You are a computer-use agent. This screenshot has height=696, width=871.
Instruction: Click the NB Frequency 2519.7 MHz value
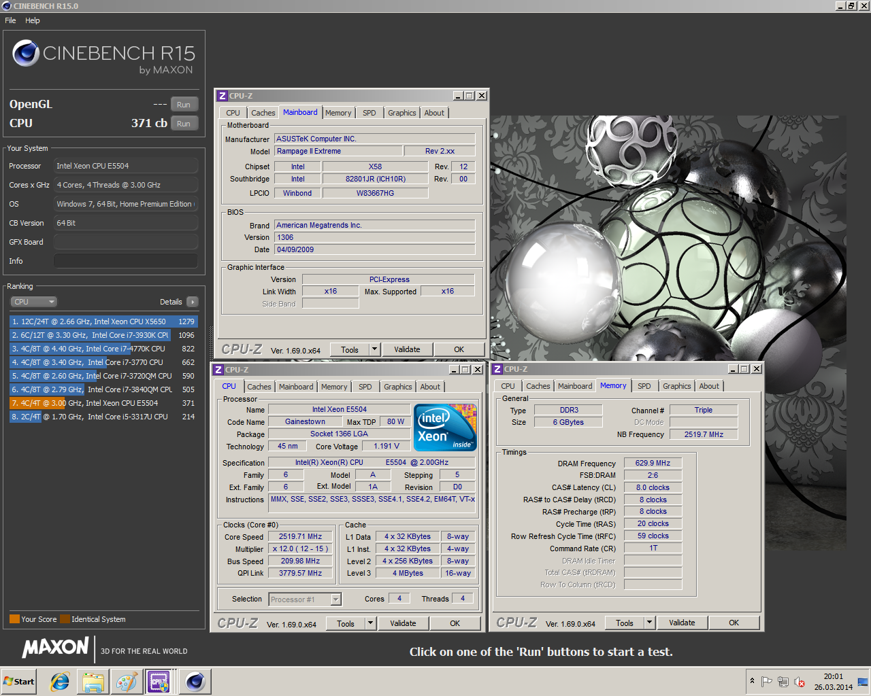click(704, 434)
